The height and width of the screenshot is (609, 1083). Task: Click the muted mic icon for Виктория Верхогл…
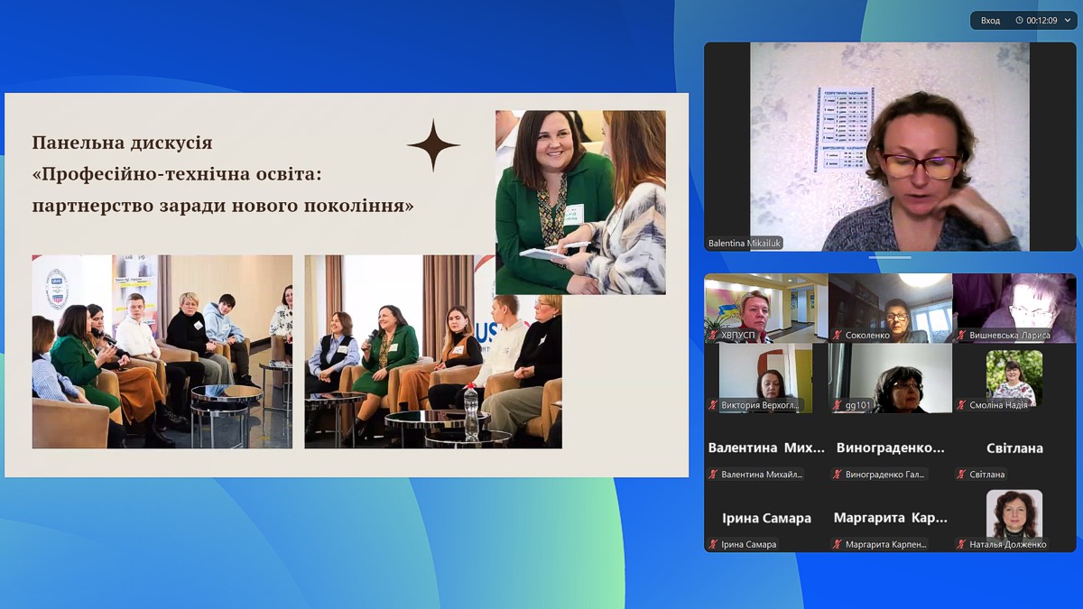tap(713, 405)
